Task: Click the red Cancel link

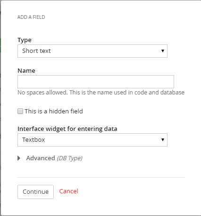Action: click(x=68, y=191)
